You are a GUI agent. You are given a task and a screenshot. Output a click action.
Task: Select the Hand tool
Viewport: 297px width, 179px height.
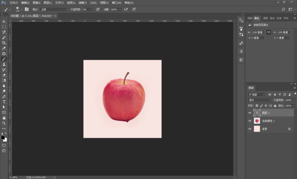pos(4,118)
